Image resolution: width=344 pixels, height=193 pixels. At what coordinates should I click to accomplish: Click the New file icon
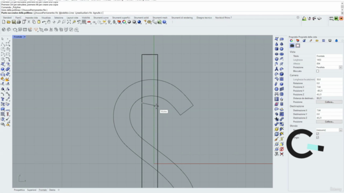click(x=4, y=22)
